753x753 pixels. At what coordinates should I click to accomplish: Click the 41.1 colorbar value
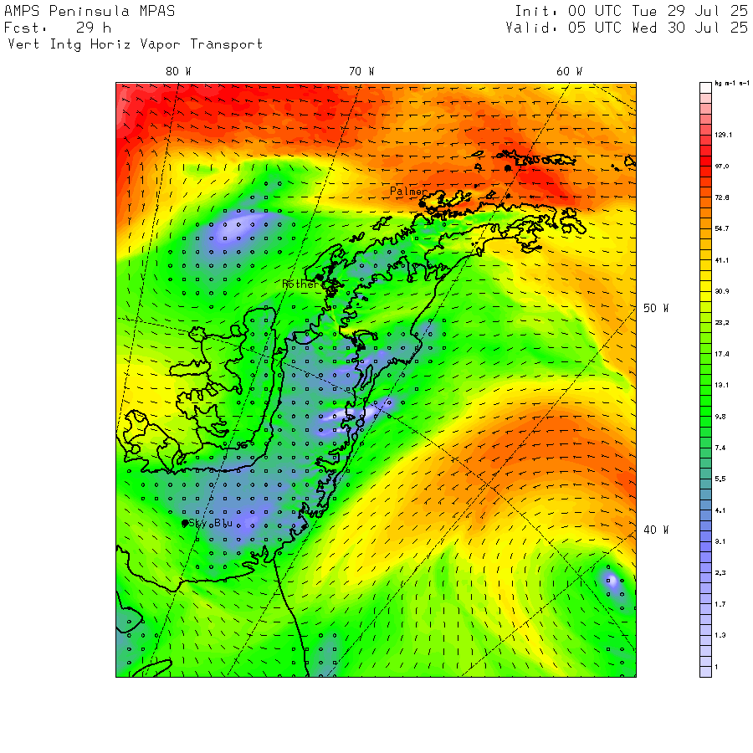point(722,260)
